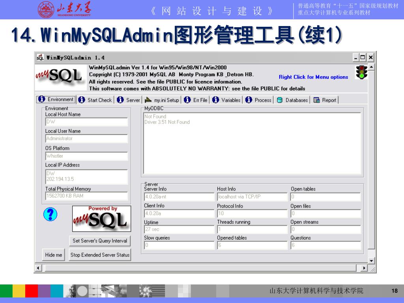The width and height of the screenshot is (404, 303).
Task: Click the vertical scrollbar up arrow
Action: tap(371, 67)
